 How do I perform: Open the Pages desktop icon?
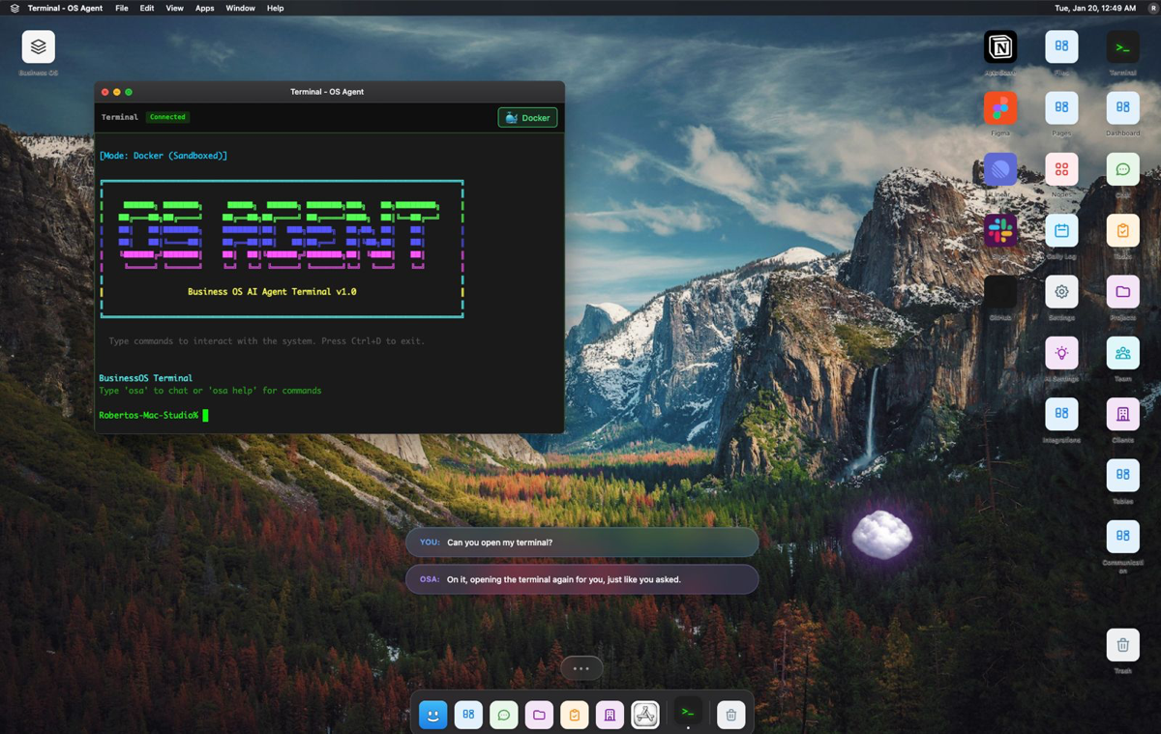[1061, 107]
